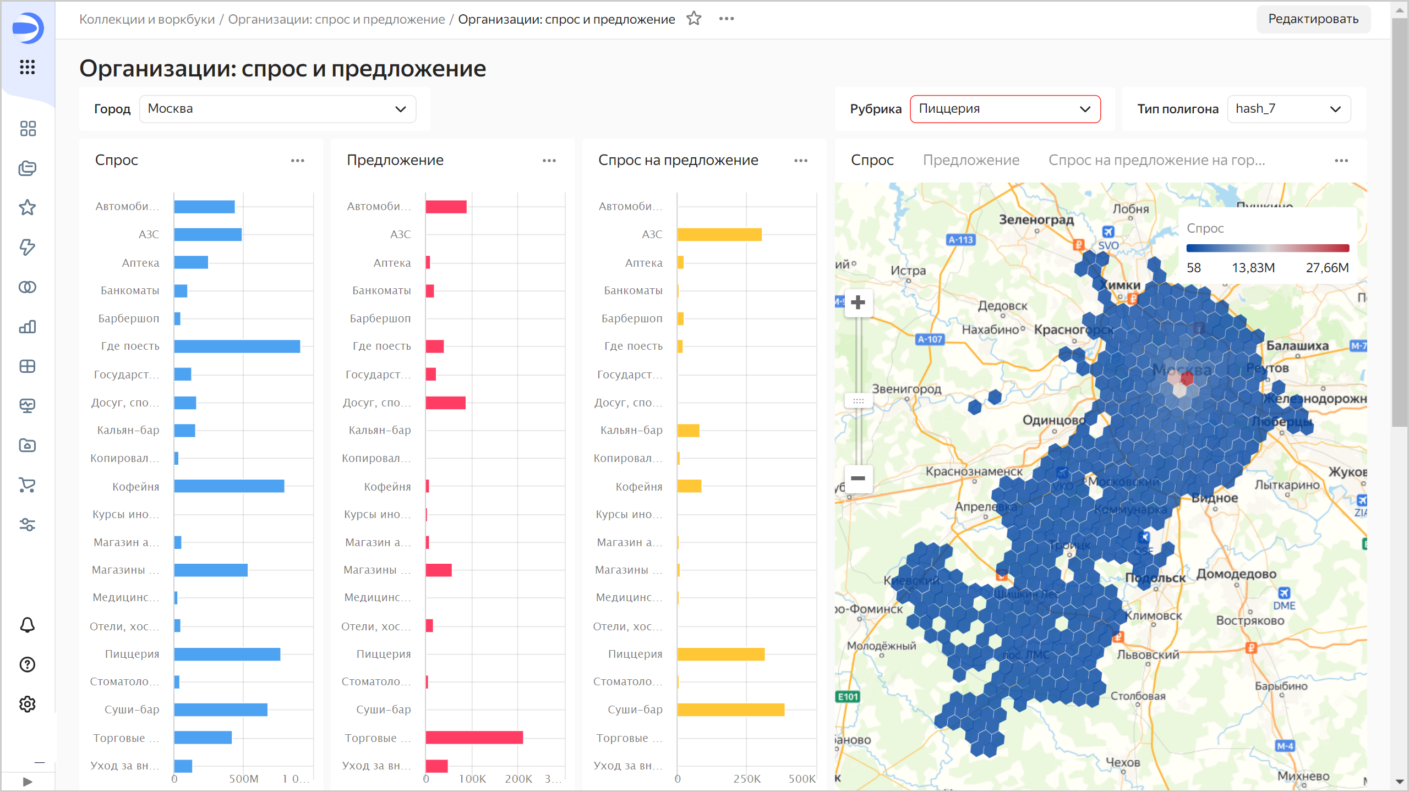
Task: Open the all services grid icon
Action: pyautogui.click(x=28, y=67)
